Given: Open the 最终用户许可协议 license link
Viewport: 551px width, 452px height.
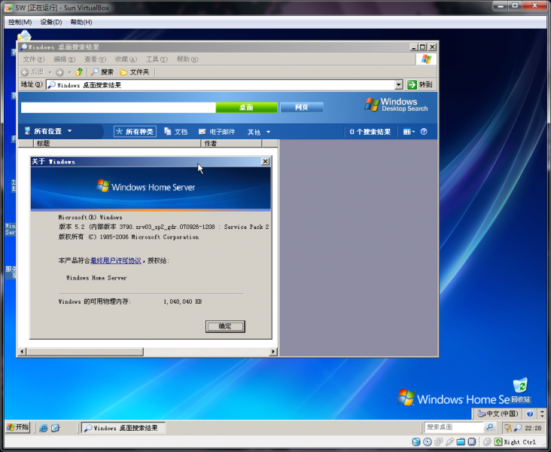Looking at the screenshot, I should (116, 261).
